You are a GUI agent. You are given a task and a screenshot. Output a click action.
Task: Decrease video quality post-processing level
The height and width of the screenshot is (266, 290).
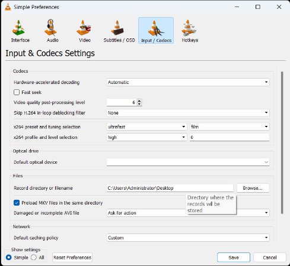[139, 104]
